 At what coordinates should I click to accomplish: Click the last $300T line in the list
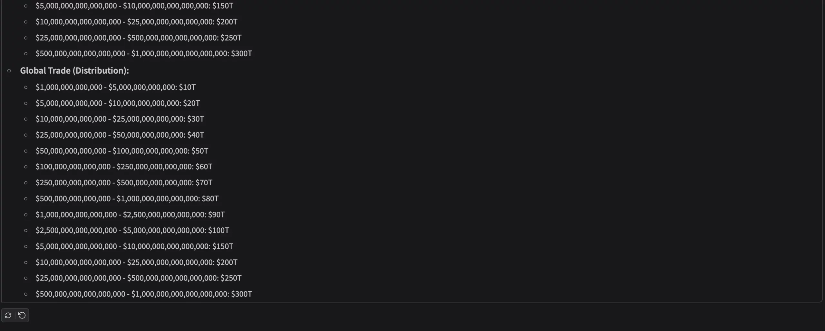coord(144,294)
